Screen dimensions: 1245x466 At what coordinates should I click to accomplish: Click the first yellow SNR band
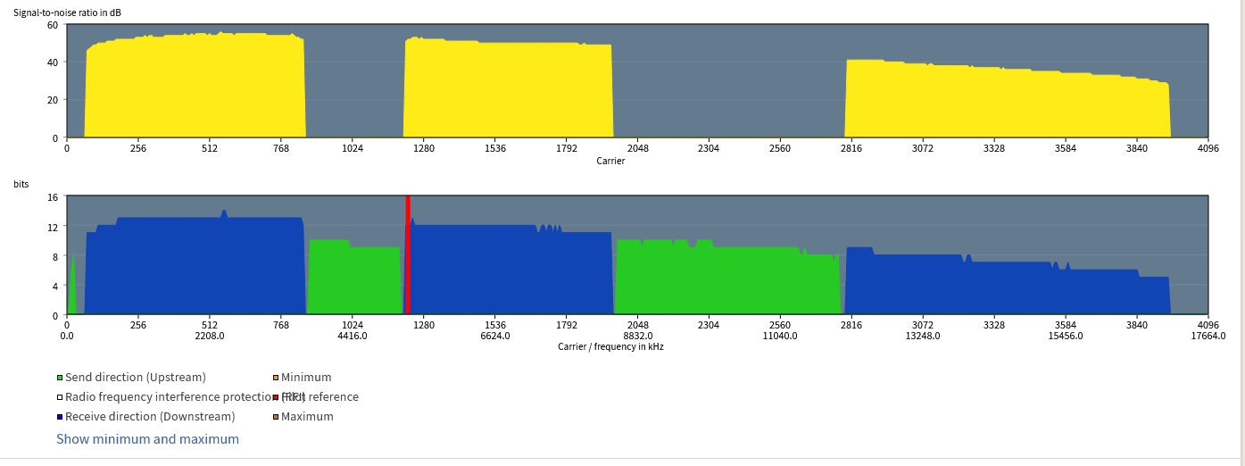195,87
